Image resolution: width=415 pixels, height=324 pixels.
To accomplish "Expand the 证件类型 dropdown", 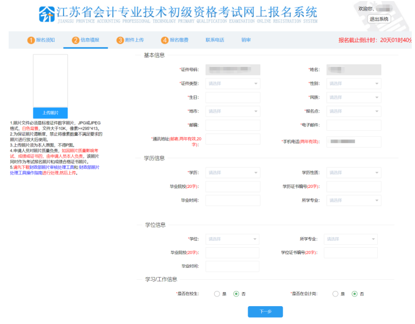I will pyautogui.click(x=233, y=84).
